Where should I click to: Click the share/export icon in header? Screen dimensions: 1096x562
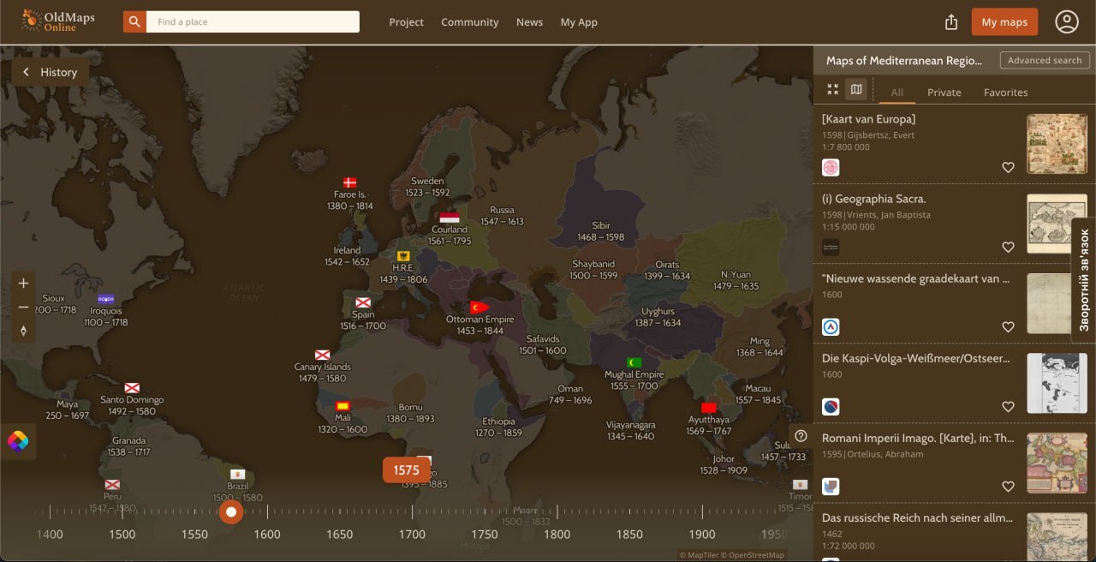[x=950, y=22]
